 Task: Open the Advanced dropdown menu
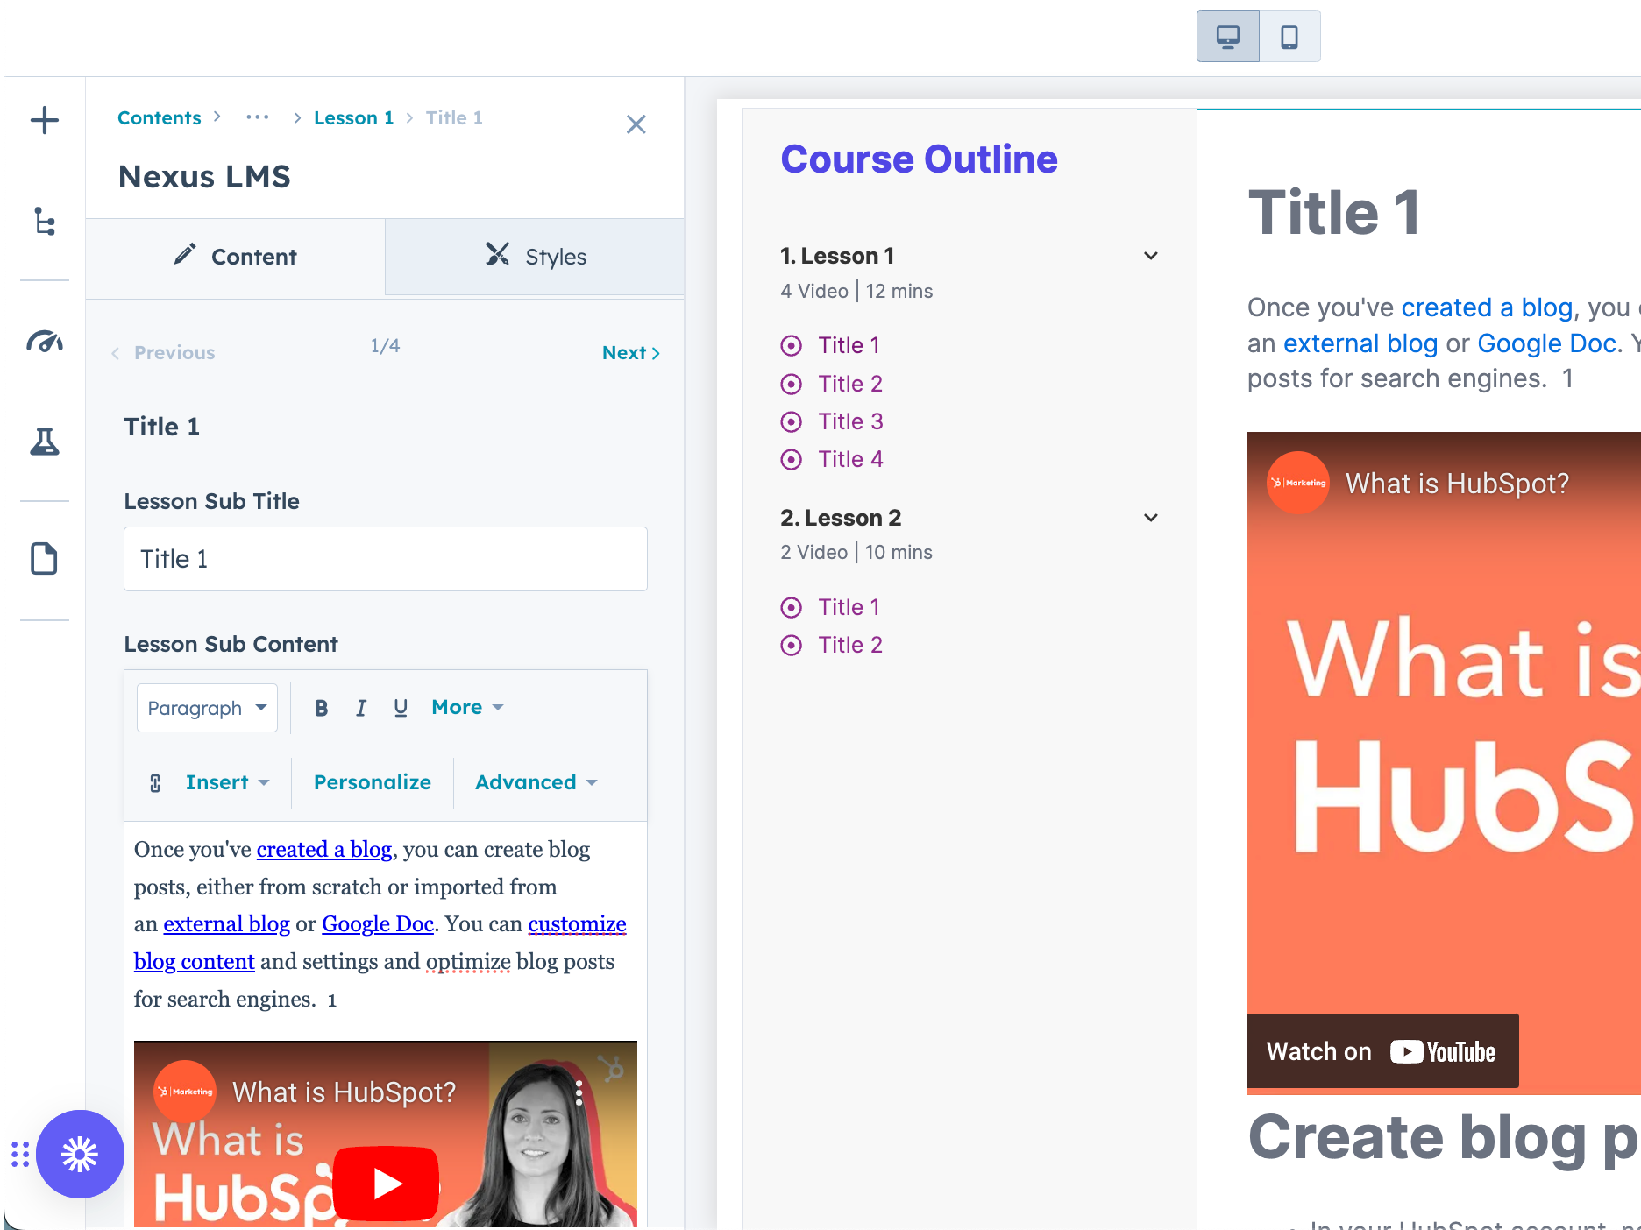click(536, 782)
